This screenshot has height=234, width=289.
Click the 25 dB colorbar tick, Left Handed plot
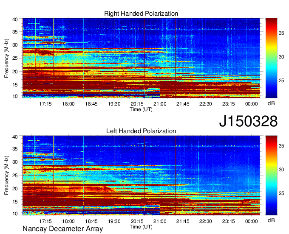pyautogui.click(x=281, y=193)
